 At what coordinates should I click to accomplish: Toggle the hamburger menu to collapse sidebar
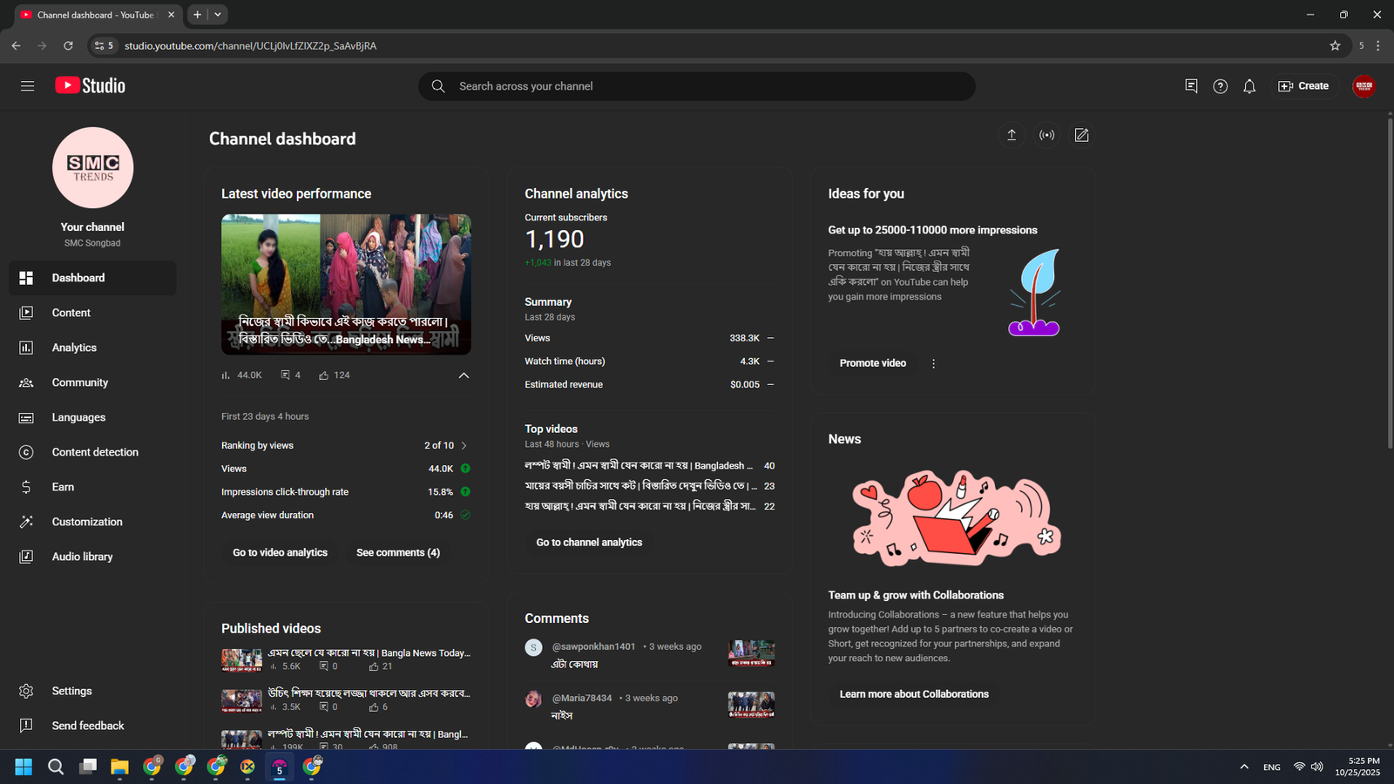point(28,86)
